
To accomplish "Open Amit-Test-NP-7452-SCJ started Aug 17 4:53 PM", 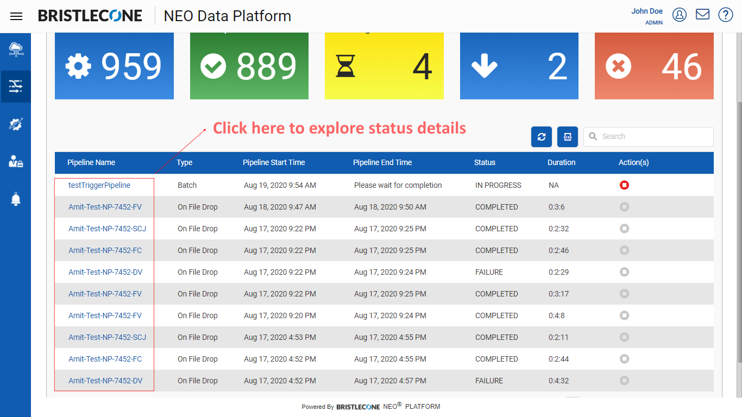I will pos(107,337).
